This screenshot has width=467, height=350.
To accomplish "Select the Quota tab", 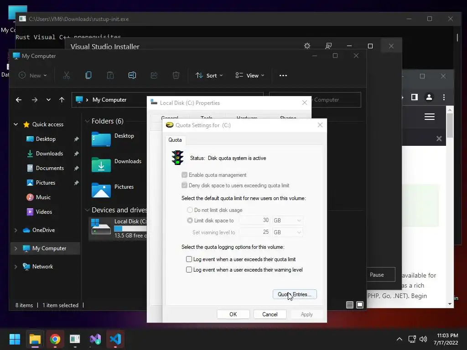I will pyautogui.click(x=175, y=139).
